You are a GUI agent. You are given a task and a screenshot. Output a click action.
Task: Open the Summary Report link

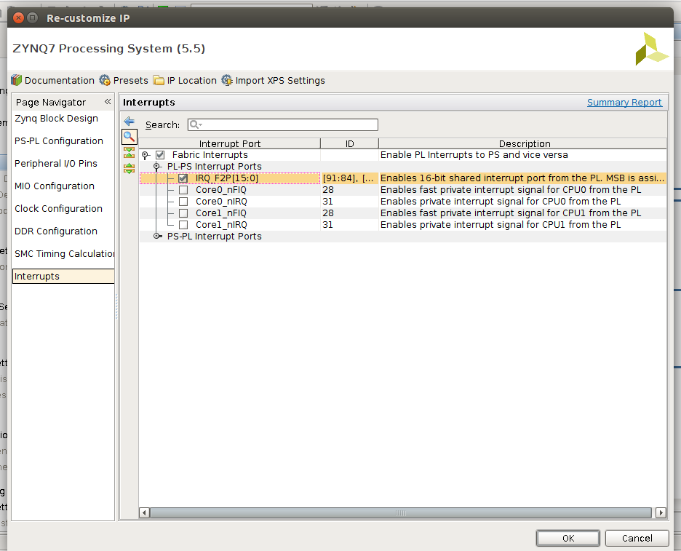[624, 102]
